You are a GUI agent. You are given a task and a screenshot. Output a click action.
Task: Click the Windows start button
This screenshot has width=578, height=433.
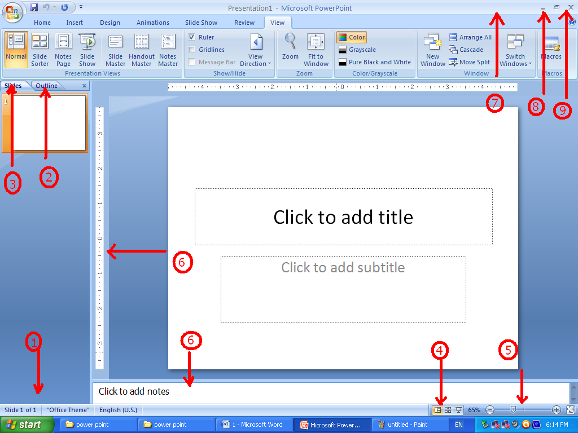click(27, 425)
